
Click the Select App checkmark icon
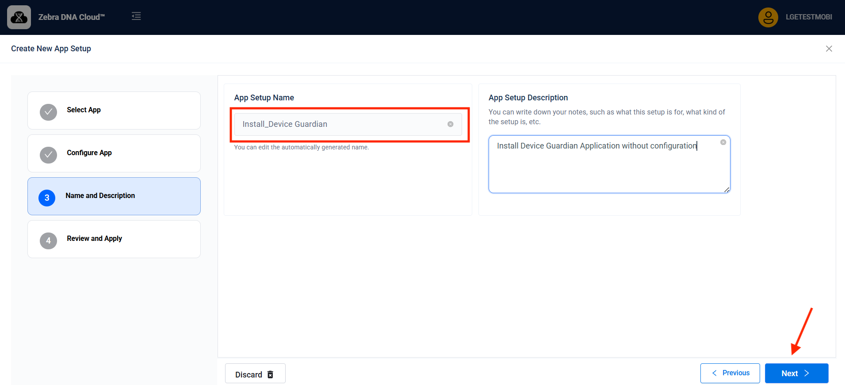48,112
